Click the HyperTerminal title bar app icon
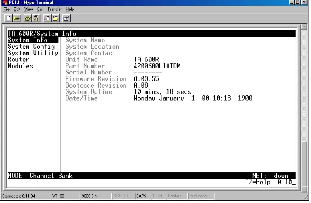This screenshot has width=311, height=203. coord(4,2)
